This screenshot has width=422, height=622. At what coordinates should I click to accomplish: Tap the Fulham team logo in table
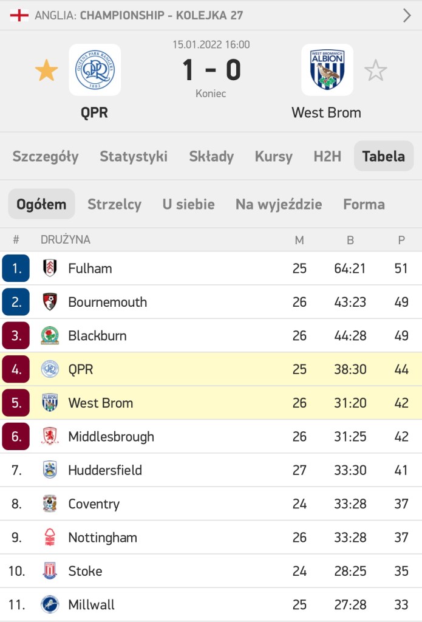(50, 268)
